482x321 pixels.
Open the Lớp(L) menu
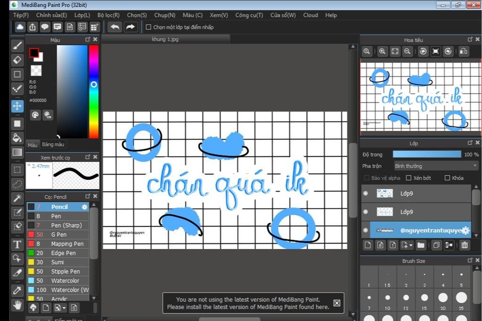pyautogui.click(x=82, y=15)
